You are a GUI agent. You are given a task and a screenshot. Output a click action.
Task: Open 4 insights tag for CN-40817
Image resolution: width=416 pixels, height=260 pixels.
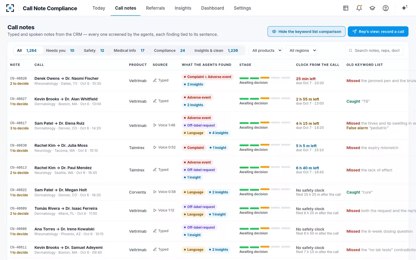219,133
